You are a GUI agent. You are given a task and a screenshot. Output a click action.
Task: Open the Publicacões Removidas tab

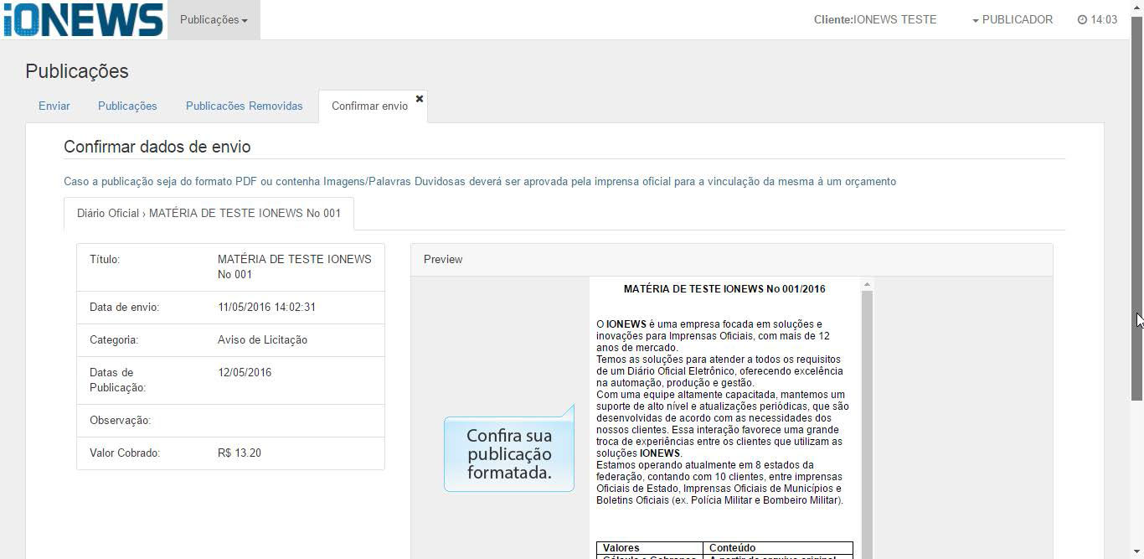245,106
